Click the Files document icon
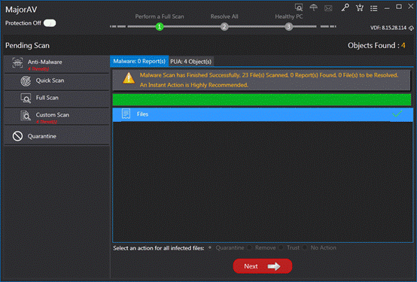 [126, 114]
